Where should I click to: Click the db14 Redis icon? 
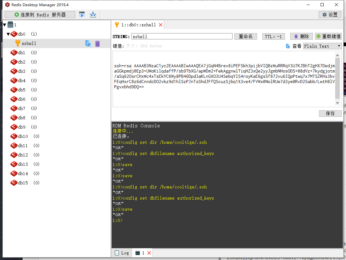14,173
